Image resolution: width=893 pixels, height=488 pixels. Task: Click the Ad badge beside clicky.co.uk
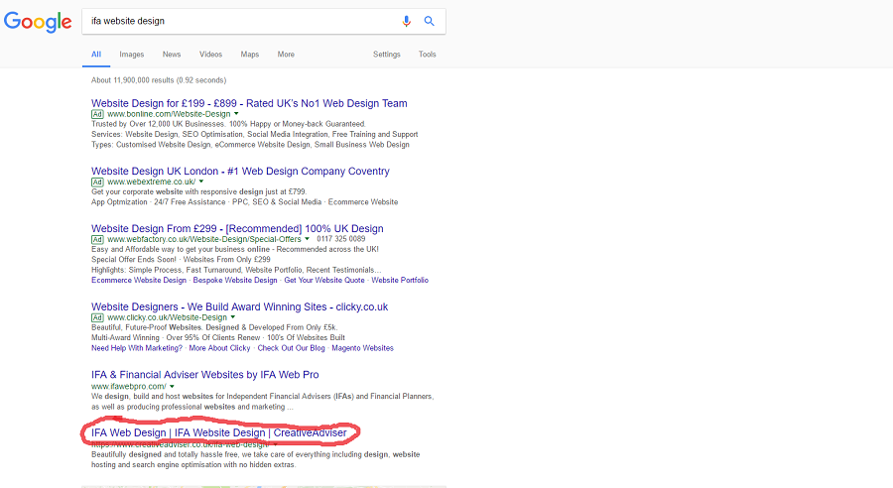[x=97, y=317]
